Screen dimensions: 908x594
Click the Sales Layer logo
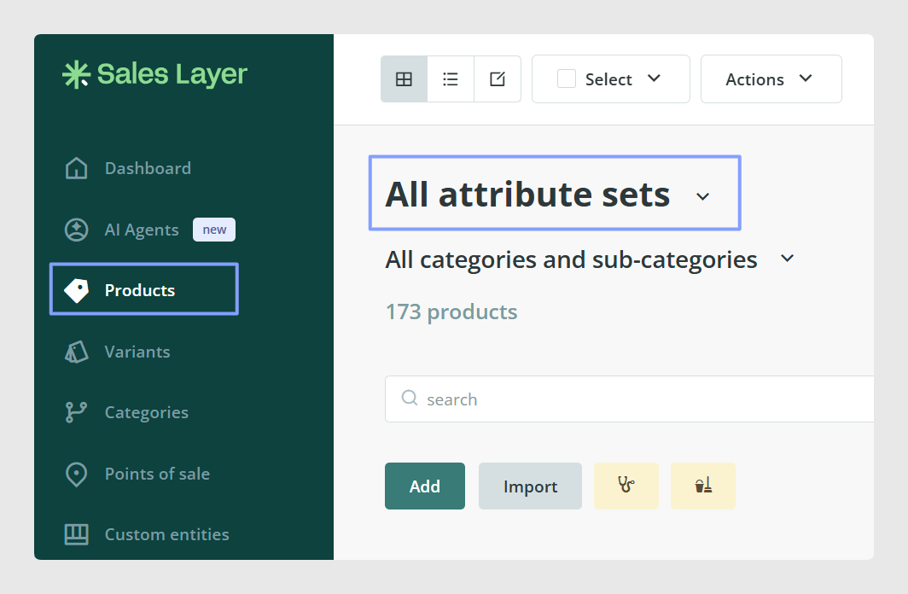click(x=154, y=75)
